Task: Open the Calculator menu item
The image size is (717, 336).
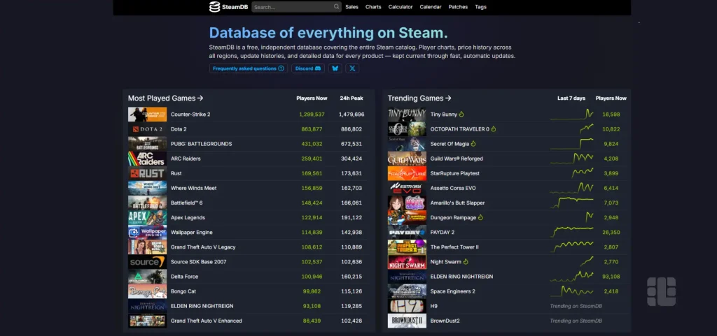Action: click(x=401, y=7)
